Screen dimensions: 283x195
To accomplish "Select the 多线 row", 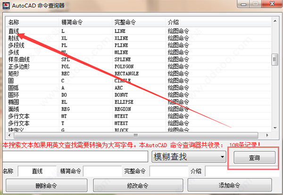I will tap(138, 52).
